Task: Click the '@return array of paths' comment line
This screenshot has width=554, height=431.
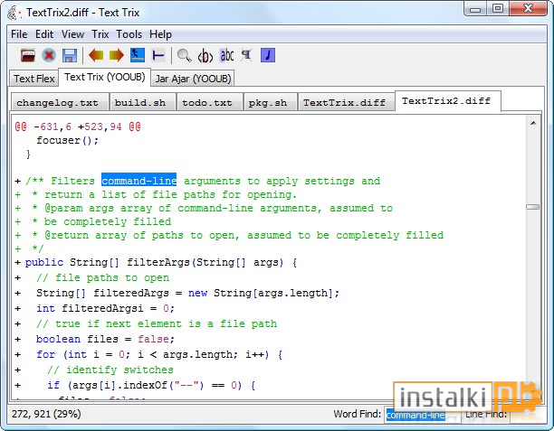Action: tap(238, 235)
